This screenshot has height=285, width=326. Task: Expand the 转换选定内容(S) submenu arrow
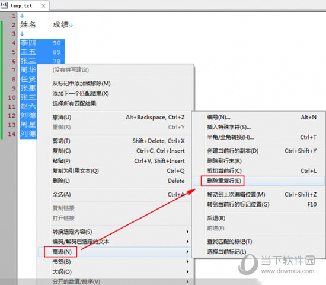click(x=187, y=232)
